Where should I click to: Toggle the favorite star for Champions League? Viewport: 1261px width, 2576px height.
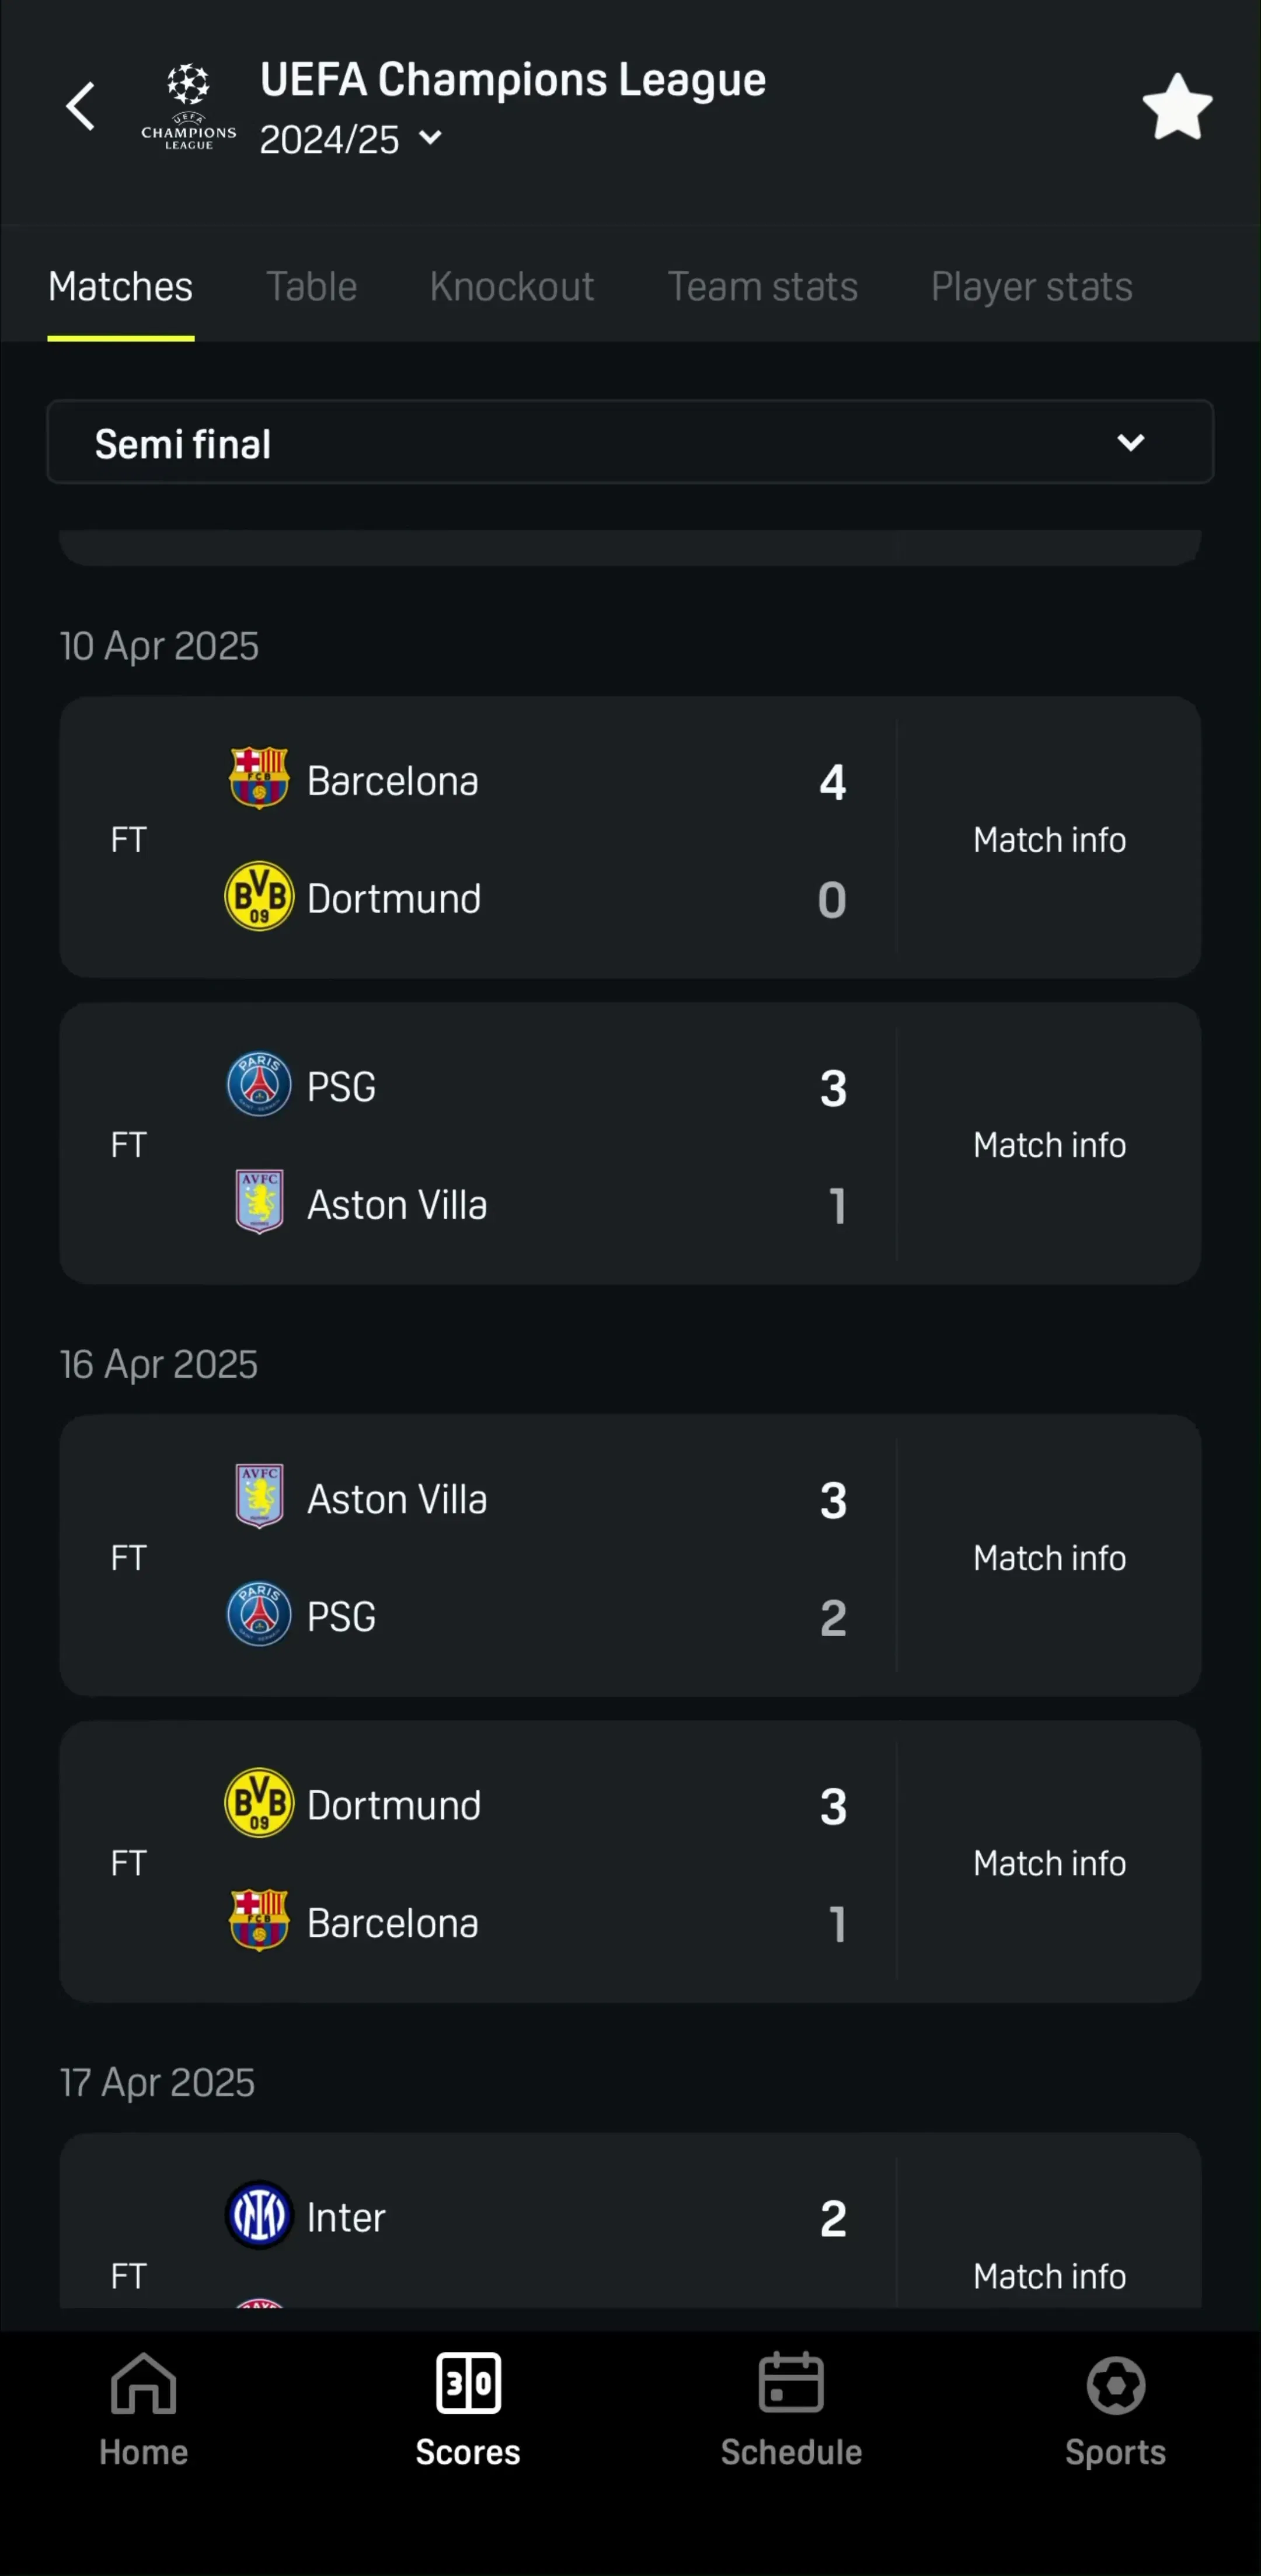click(x=1177, y=107)
